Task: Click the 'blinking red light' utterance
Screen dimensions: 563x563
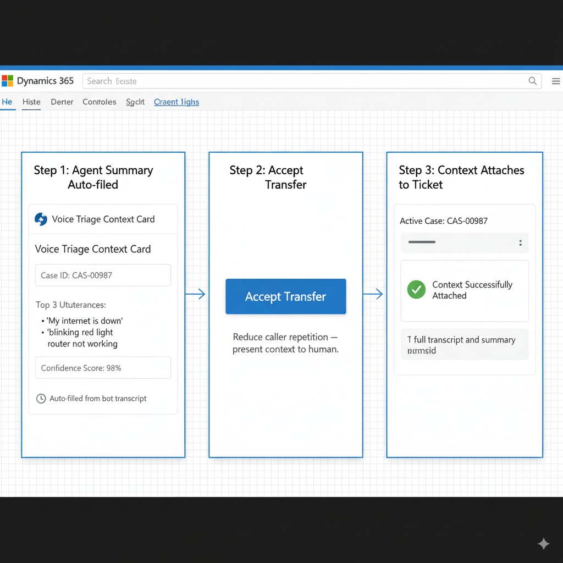Action: pyautogui.click(x=80, y=332)
